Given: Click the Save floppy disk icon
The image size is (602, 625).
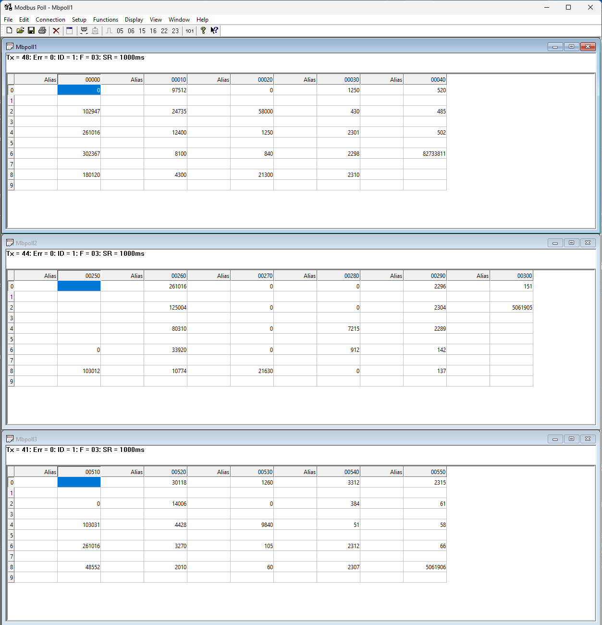Looking at the screenshot, I should (x=31, y=30).
